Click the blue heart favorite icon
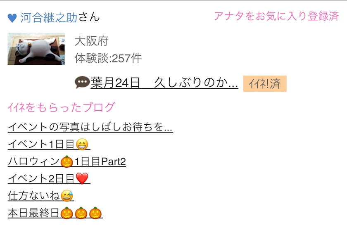The height and width of the screenshot is (235, 347). 12,18
